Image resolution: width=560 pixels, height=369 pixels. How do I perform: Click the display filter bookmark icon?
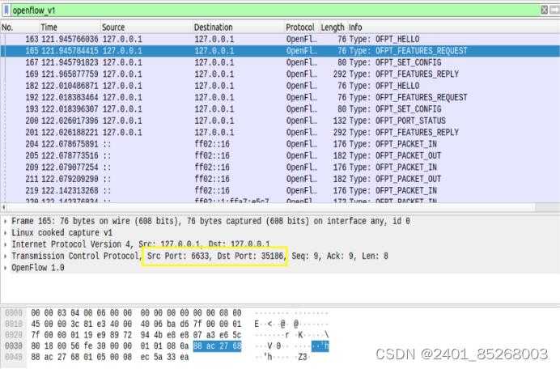click(x=6, y=10)
